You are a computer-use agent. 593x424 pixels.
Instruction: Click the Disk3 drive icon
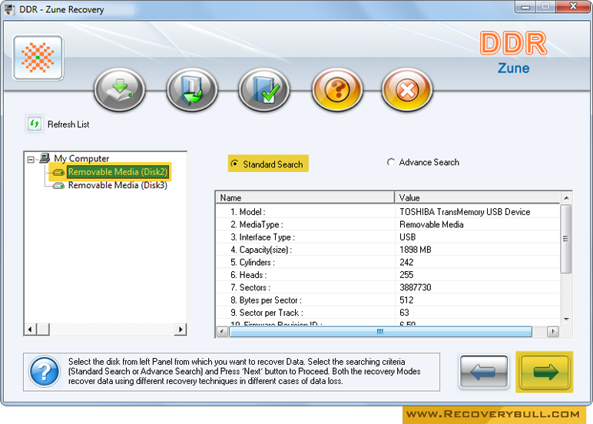58,186
